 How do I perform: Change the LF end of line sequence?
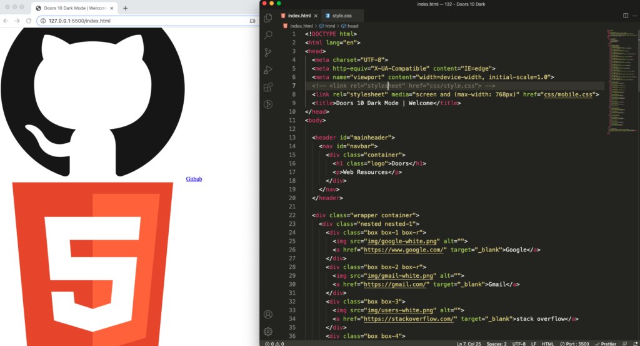534,343
